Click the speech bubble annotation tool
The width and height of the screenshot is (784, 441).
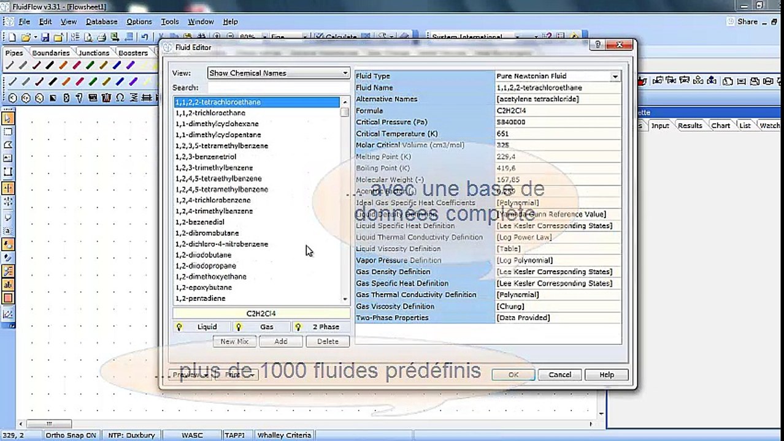tap(8, 217)
